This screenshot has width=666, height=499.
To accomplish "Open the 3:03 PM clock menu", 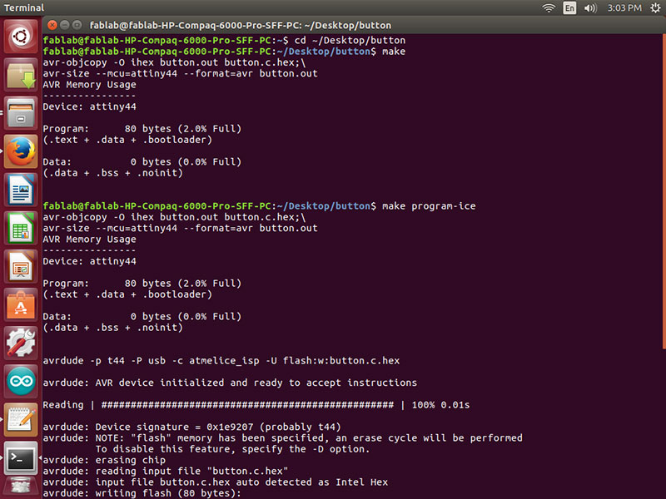I will tap(624, 7).
